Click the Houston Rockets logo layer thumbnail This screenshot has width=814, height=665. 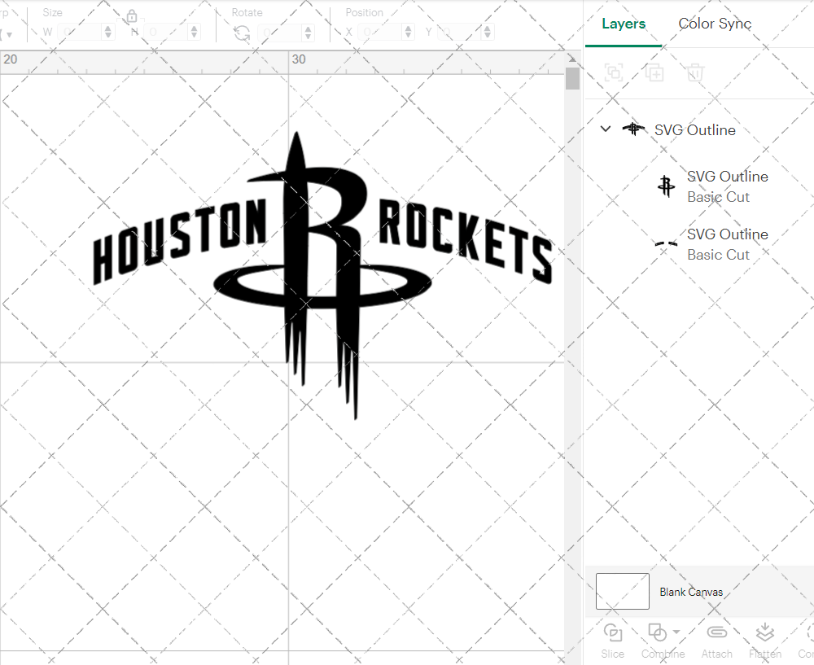click(667, 186)
